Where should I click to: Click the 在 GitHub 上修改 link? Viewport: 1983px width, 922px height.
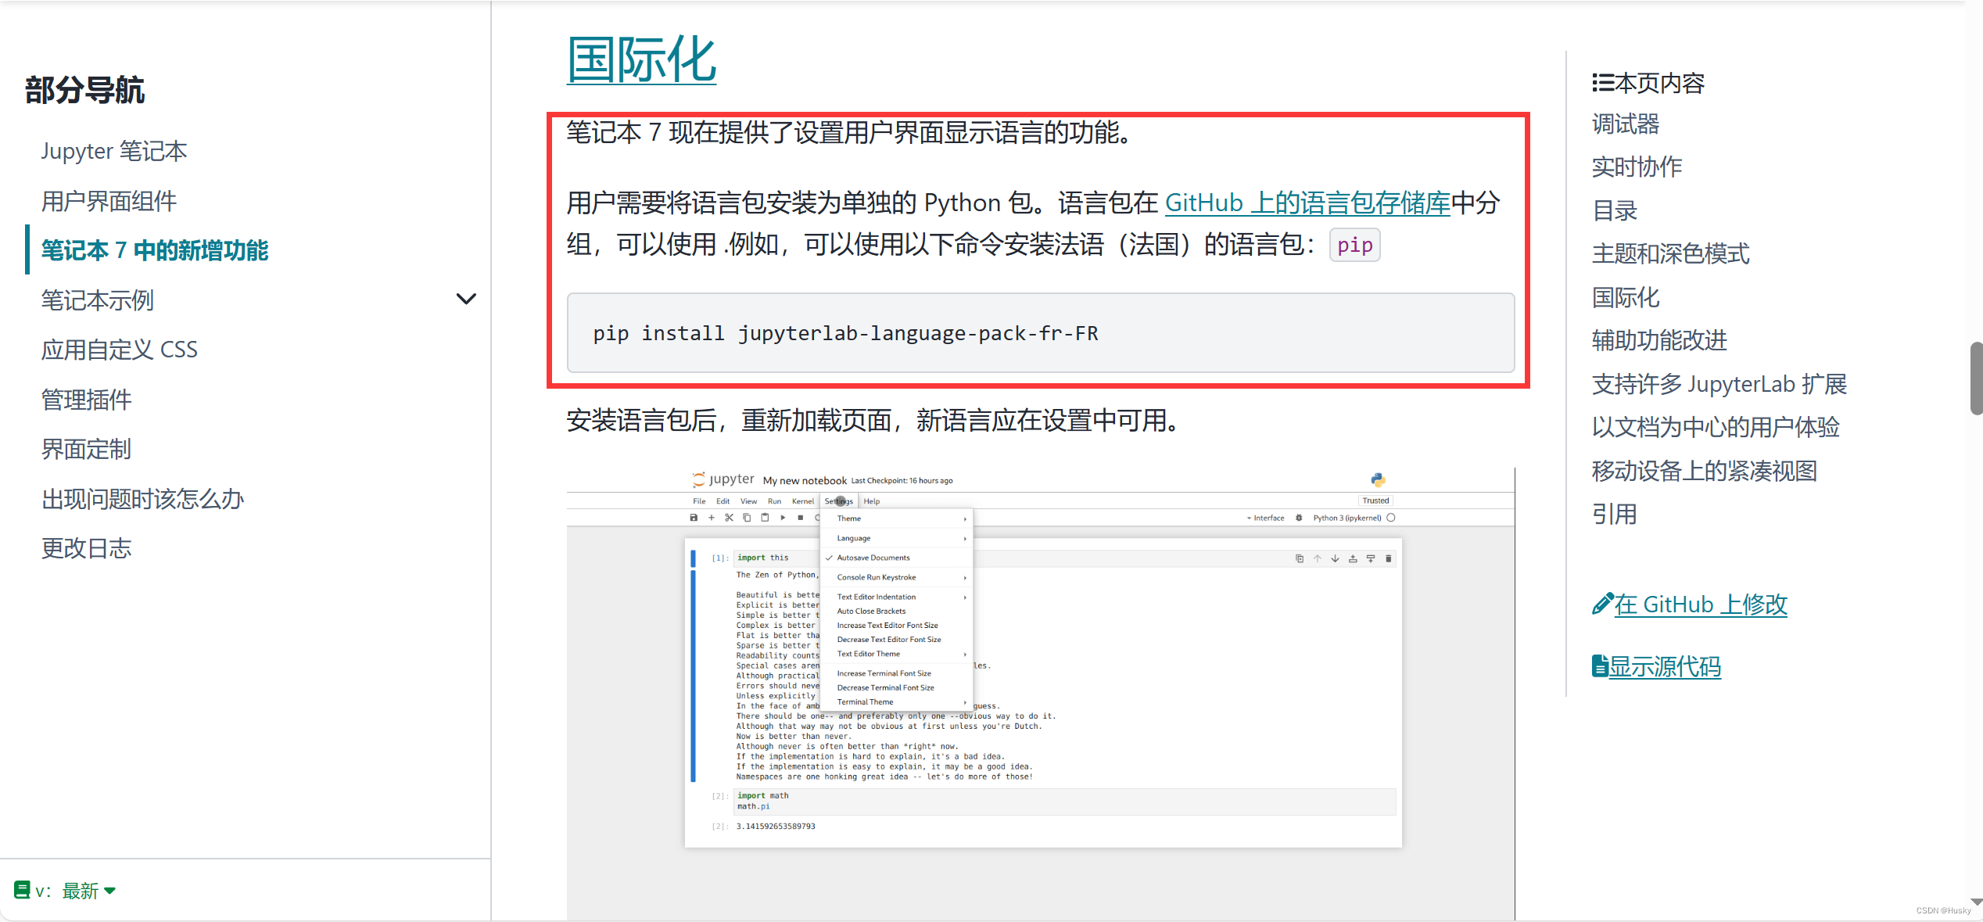point(1700,604)
